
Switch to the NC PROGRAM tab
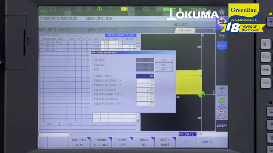point(205,31)
